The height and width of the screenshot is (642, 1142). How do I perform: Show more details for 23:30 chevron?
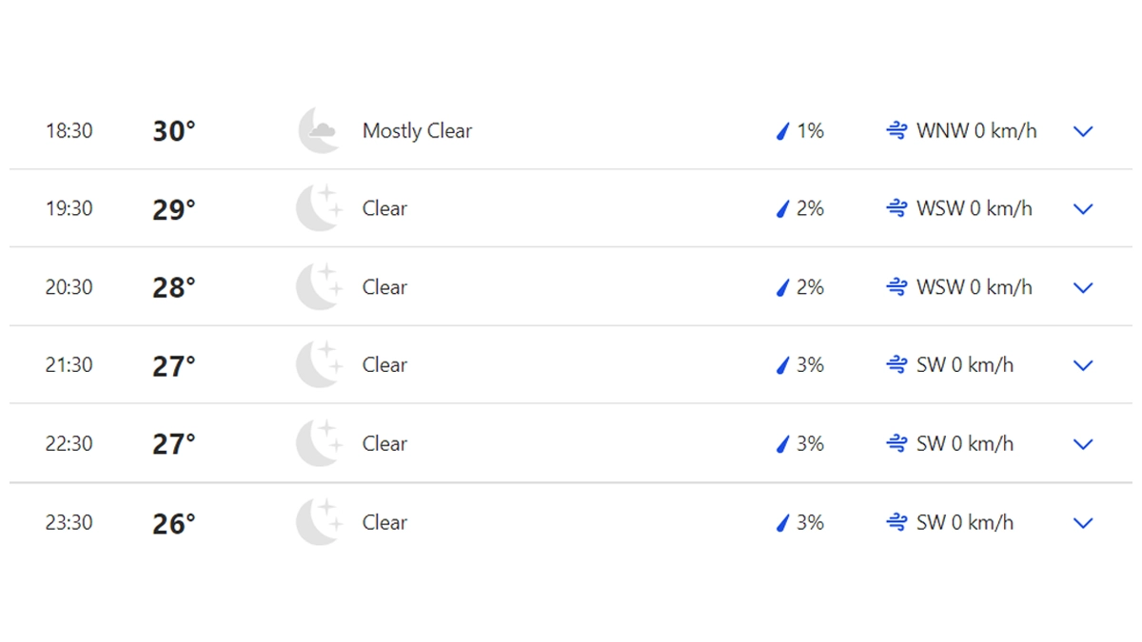coord(1083,522)
